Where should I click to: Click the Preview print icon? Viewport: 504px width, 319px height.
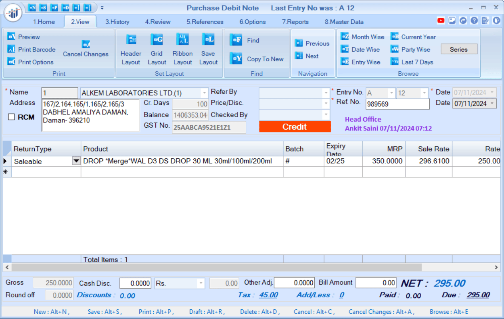11,37
